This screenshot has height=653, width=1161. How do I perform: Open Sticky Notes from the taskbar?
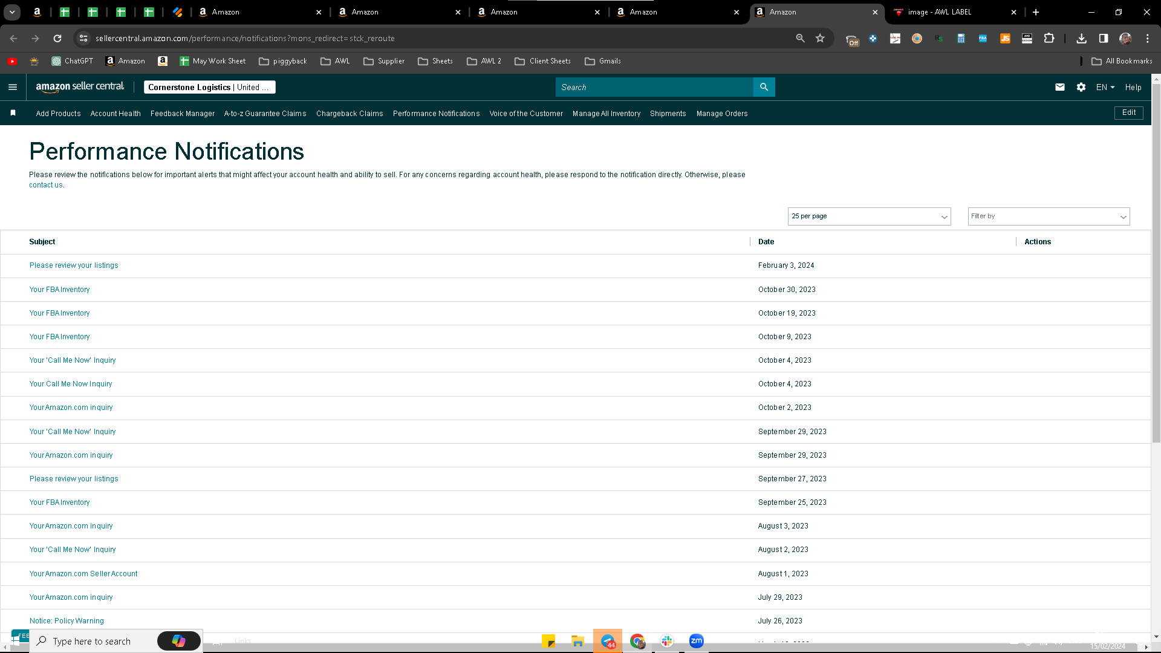tap(548, 641)
